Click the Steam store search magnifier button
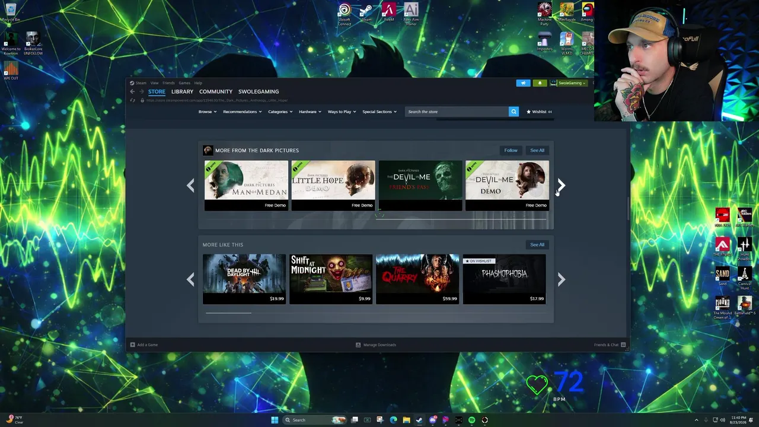Viewport: 759px width, 427px height. (514, 111)
